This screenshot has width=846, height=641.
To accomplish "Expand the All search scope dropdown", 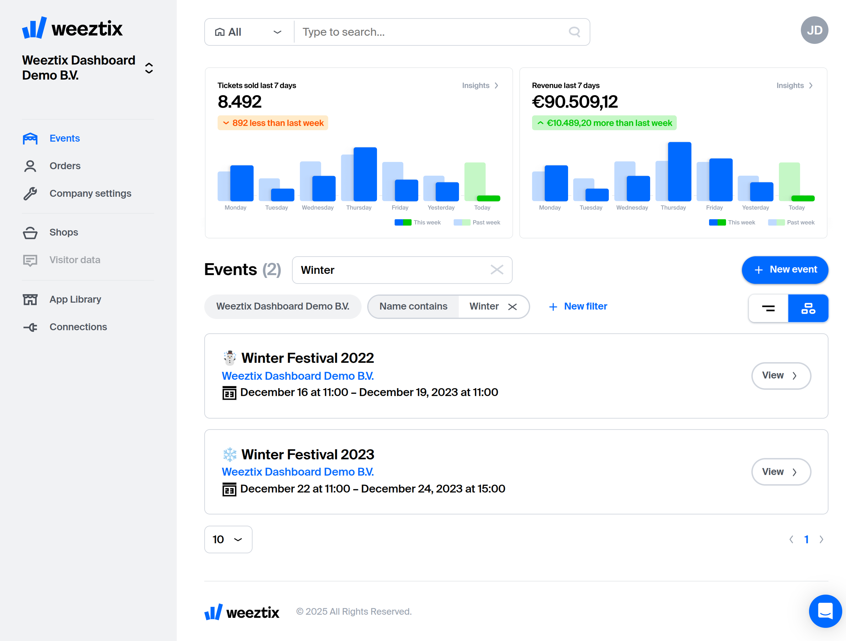I will tap(277, 32).
